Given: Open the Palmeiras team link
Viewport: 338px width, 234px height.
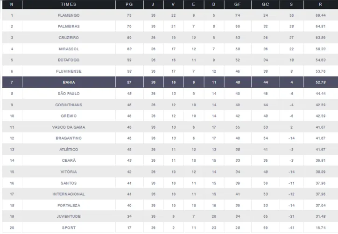Looking at the screenshot, I should click(x=69, y=27).
